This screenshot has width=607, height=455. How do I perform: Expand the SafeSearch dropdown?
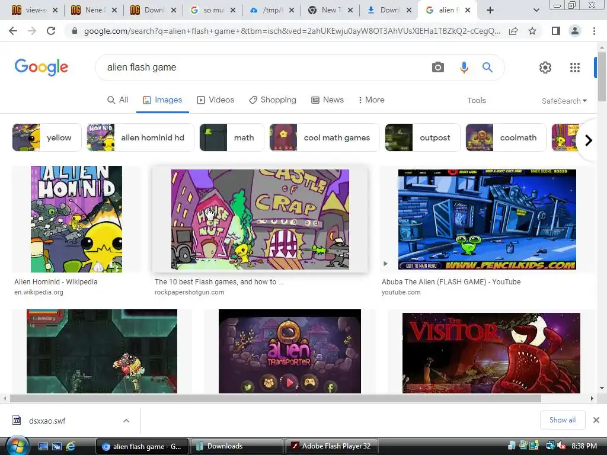(564, 101)
